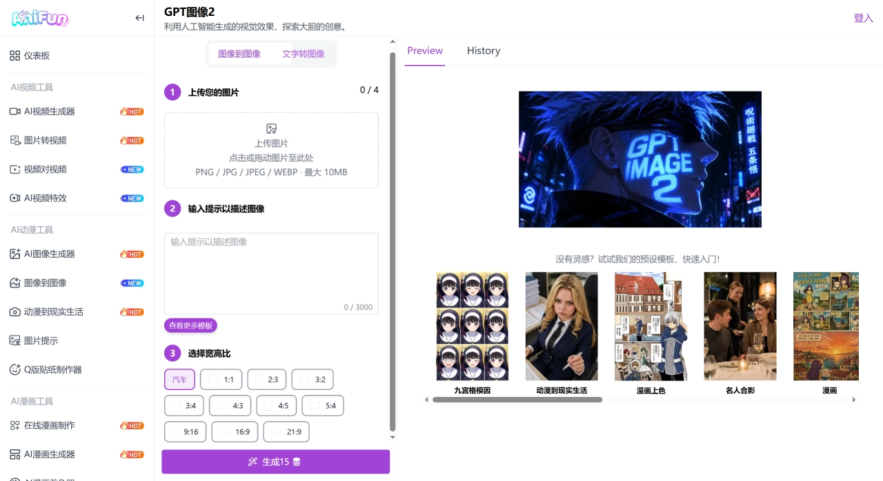
Task: Click the AI视频工具 section heading
Action: click(x=32, y=88)
